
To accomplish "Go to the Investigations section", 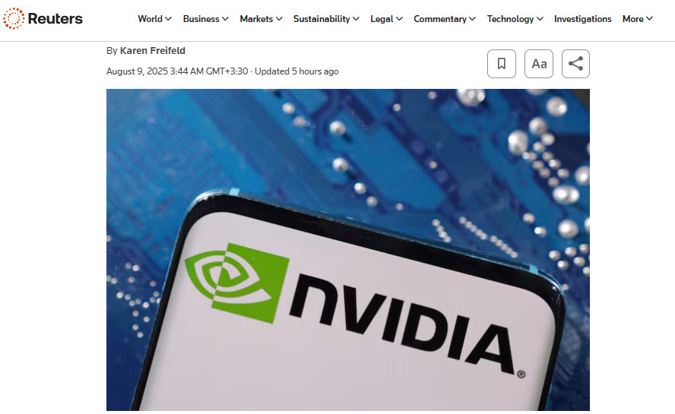I will click(582, 19).
